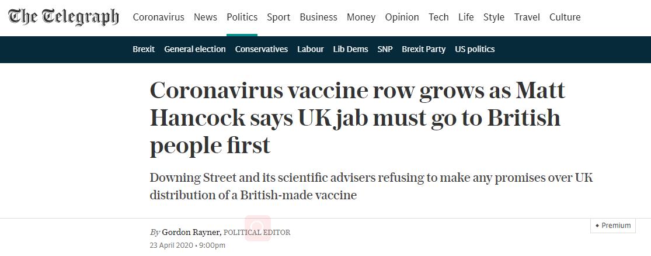Viewport: 651px width, 256px height.
Task: Go to the News section
Action: point(205,17)
